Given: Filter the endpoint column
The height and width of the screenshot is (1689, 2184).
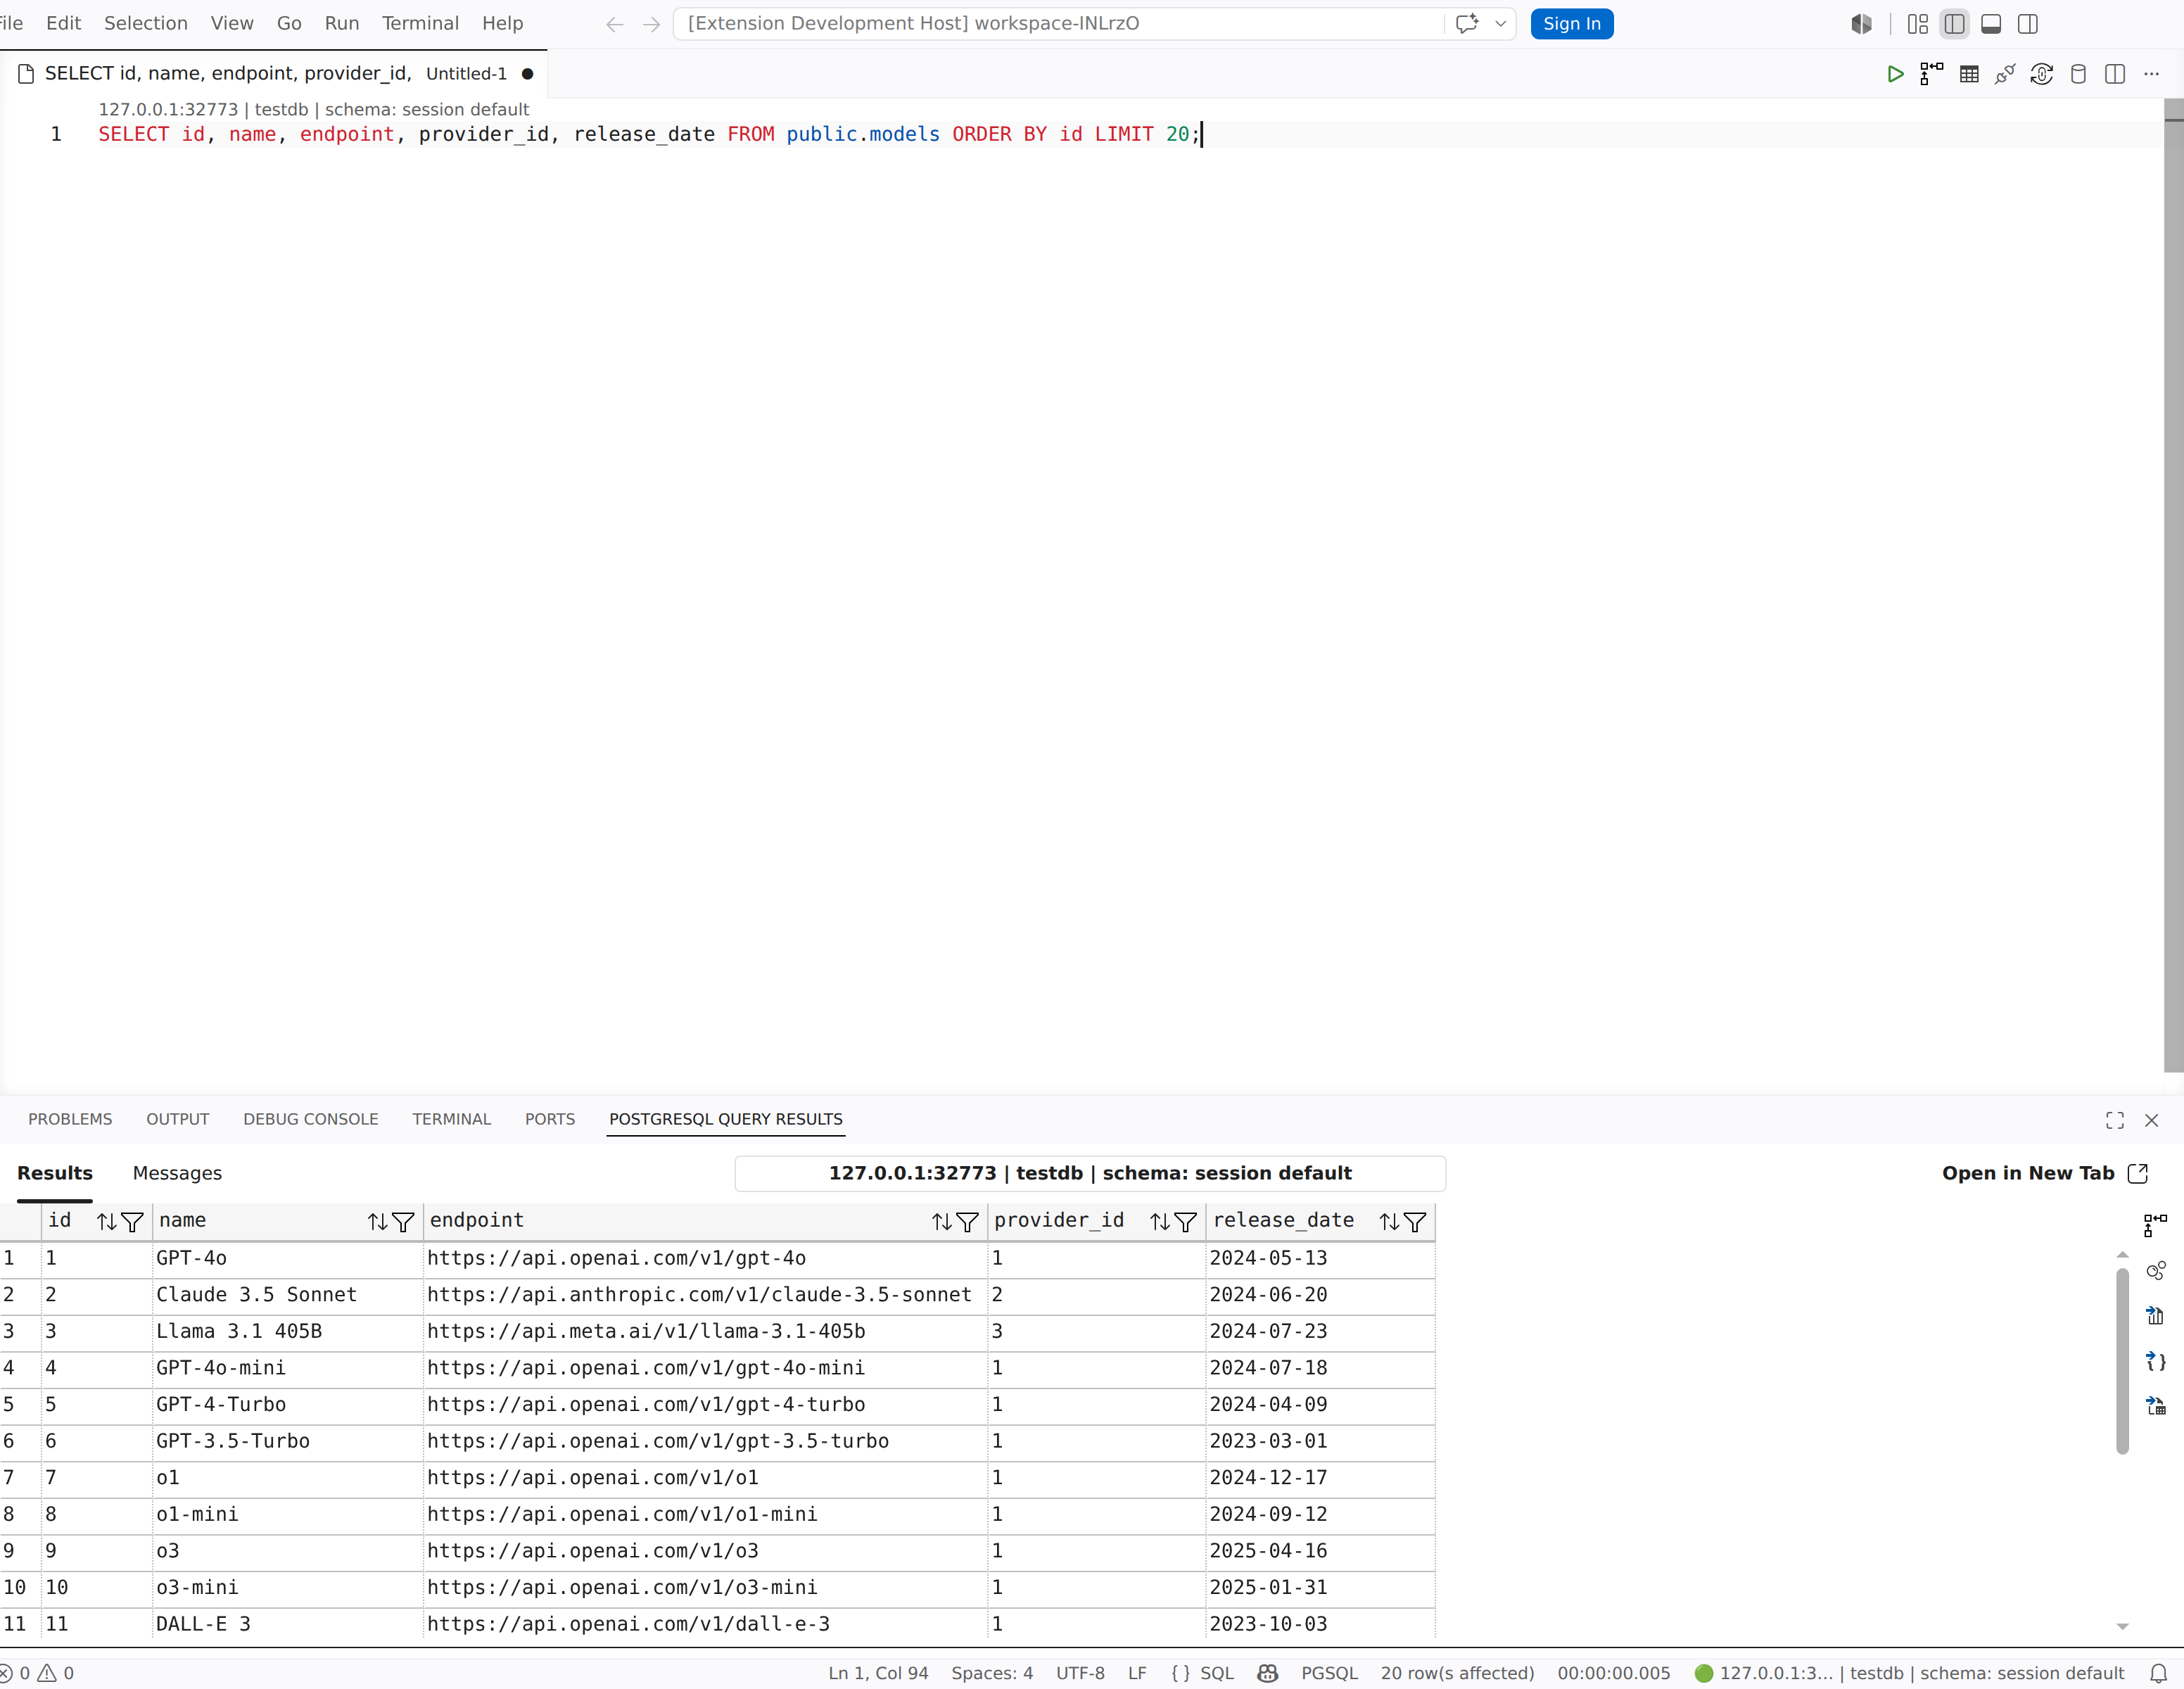Looking at the screenshot, I should click(x=967, y=1221).
